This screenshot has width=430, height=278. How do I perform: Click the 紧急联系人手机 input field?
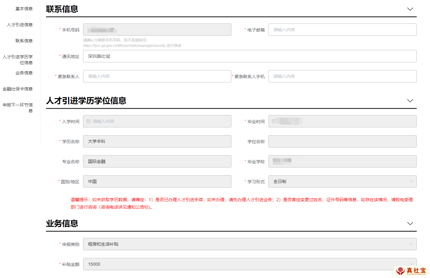342,77
